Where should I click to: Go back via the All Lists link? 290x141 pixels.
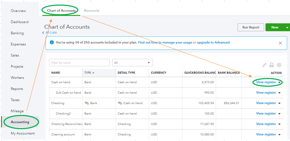(x=50, y=33)
